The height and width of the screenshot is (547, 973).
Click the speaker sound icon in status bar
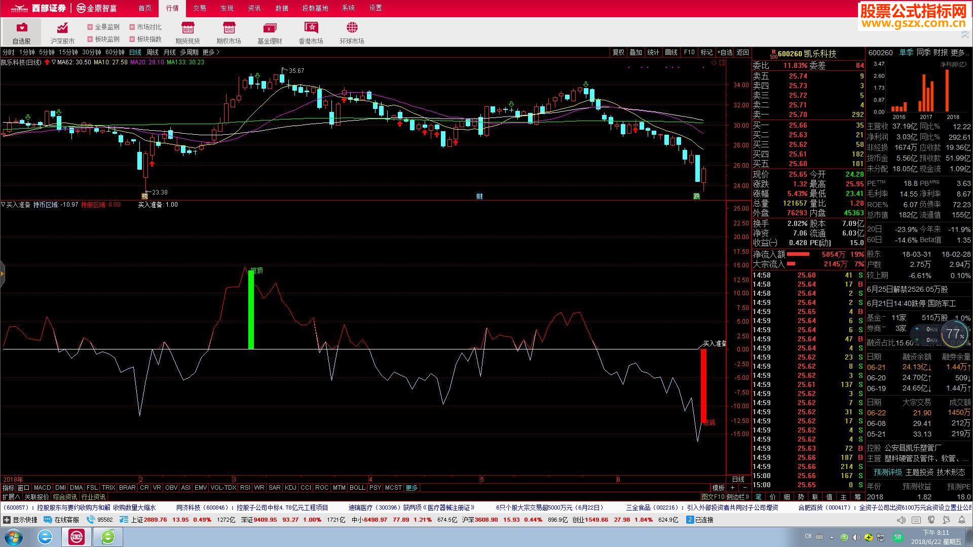901,520
